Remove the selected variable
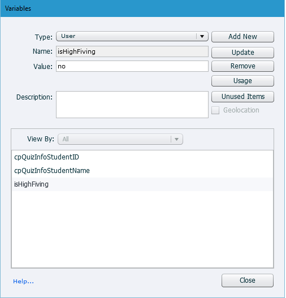 [x=242, y=66]
